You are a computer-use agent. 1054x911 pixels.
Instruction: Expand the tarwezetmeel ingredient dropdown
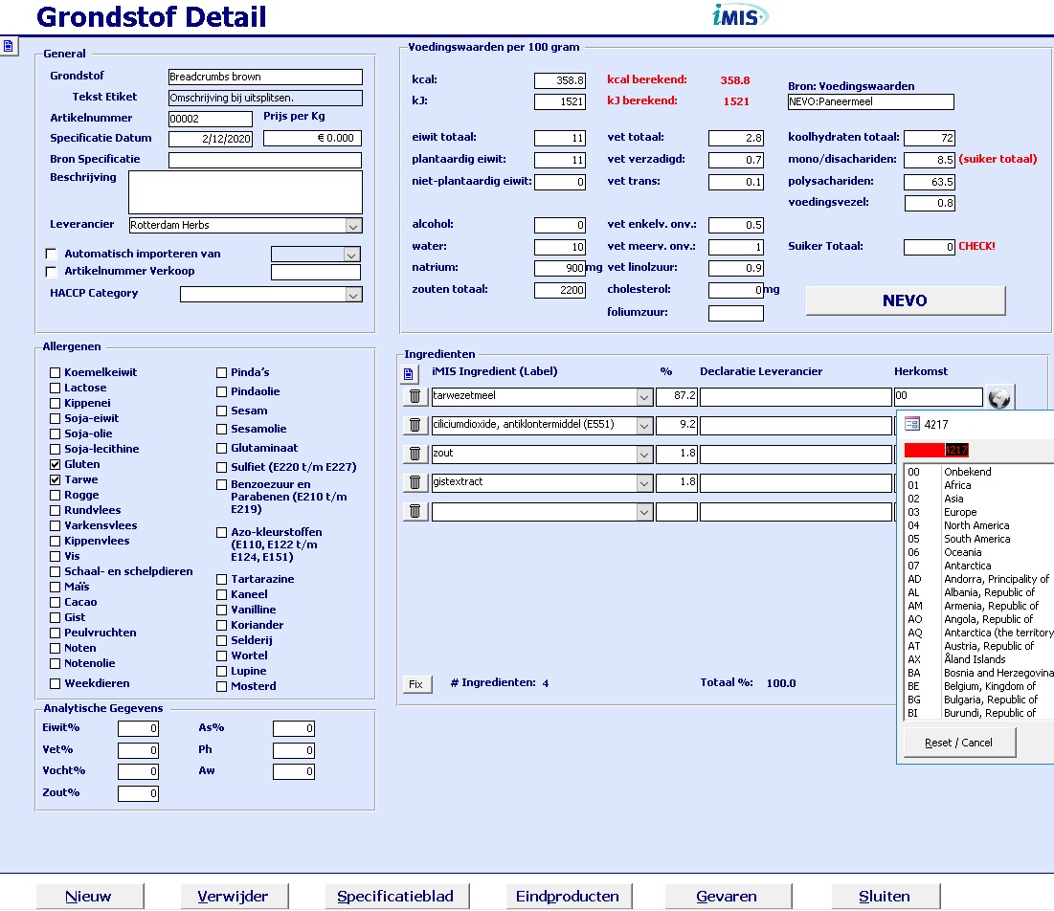pos(644,397)
